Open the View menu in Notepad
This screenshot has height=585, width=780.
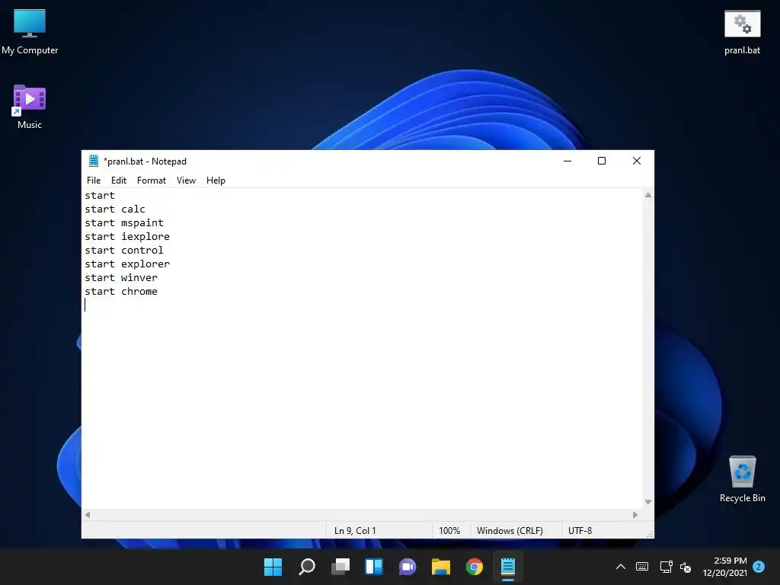(186, 181)
